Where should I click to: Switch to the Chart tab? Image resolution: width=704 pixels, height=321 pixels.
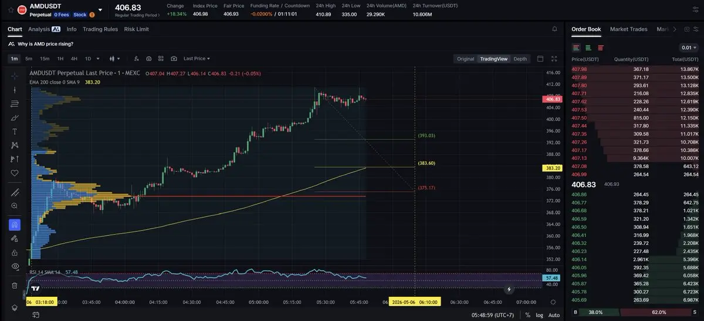tap(15, 29)
